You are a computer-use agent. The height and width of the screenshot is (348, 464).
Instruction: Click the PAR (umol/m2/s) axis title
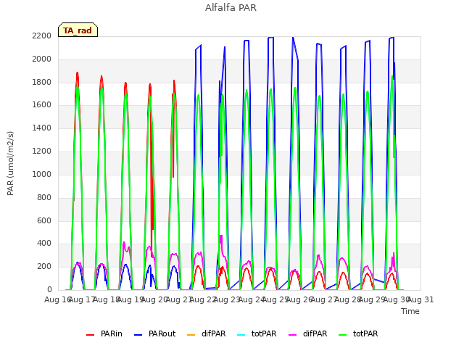tap(10, 163)
